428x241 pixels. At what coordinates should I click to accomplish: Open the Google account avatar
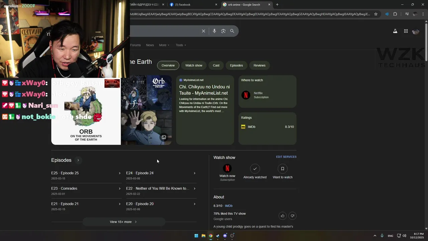point(416,31)
